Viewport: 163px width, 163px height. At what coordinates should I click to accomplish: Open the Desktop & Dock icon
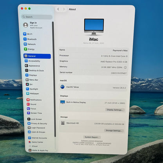click(x=27, y=71)
